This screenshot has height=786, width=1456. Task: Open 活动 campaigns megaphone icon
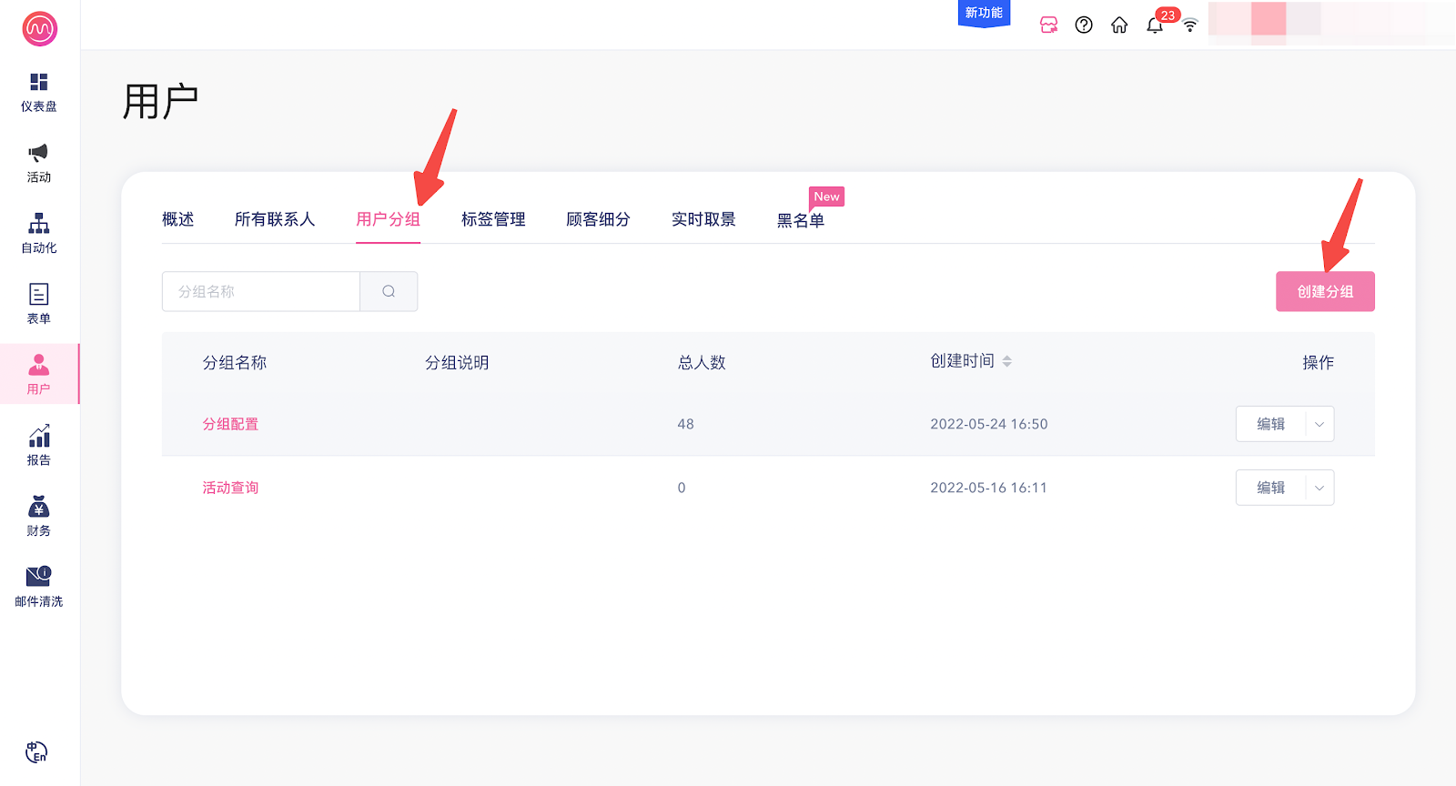tap(38, 163)
